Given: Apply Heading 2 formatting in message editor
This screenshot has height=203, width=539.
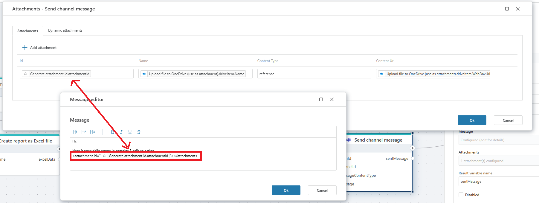Looking at the screenshot, I should [x=84, y=132].
